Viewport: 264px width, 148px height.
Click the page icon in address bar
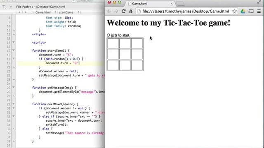point(139,11)
